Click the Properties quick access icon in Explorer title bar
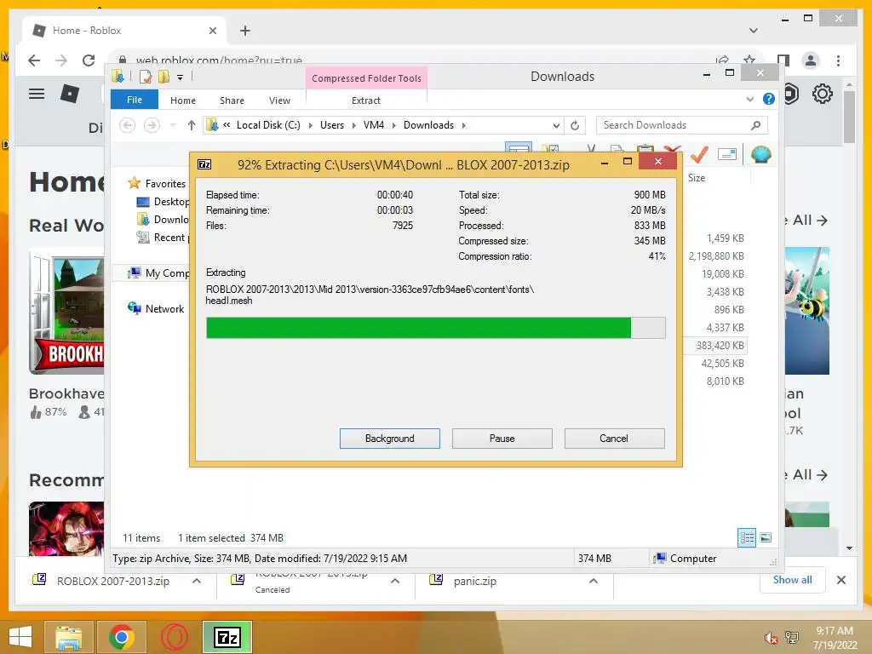The width and height of the screenshot is (872, 654). (145, 77)
